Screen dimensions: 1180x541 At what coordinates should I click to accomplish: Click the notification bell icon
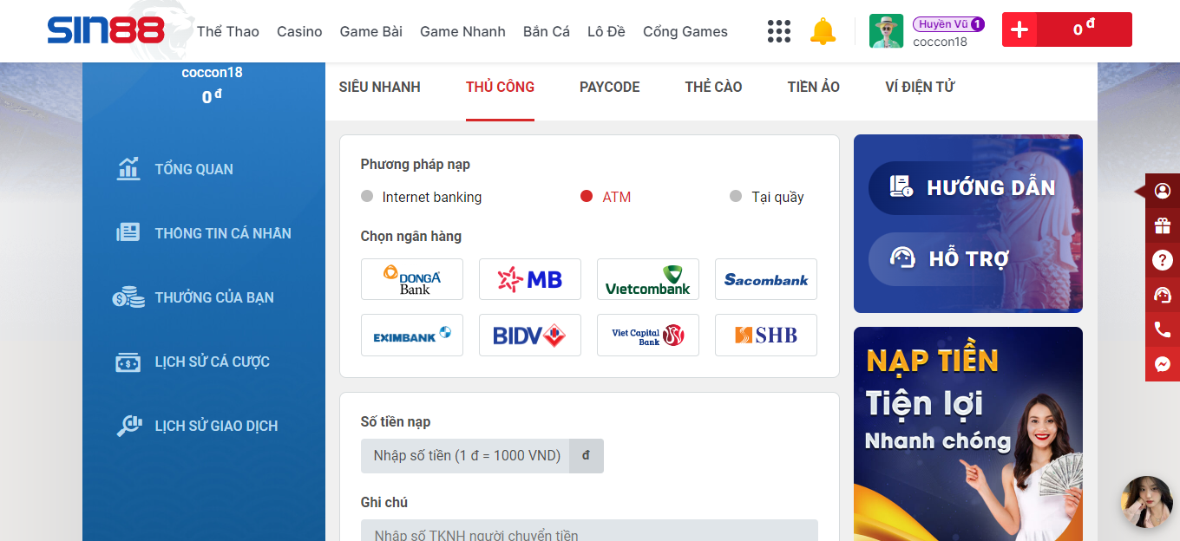tap(822, 31)
